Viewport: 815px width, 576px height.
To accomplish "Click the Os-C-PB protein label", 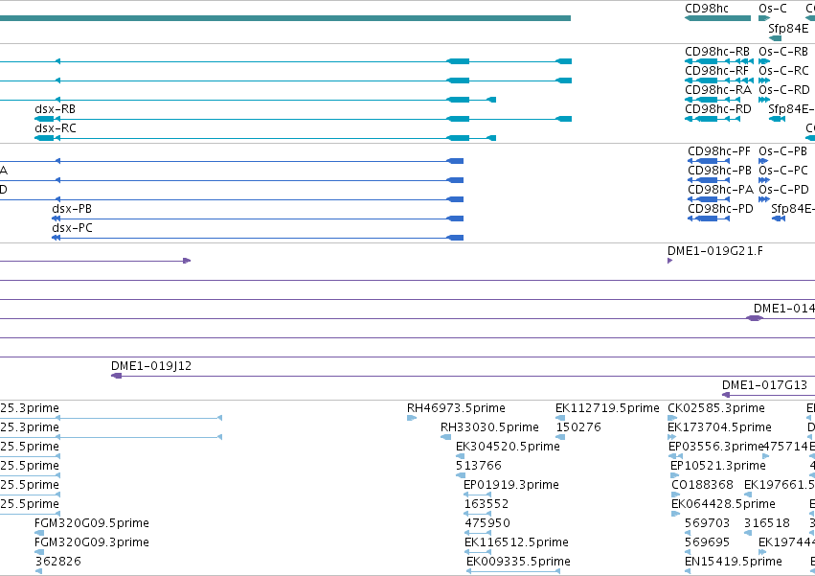I will point(782,151).
